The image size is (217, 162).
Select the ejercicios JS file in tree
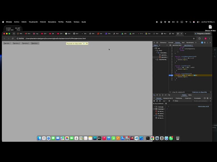(x=163, y=57)
